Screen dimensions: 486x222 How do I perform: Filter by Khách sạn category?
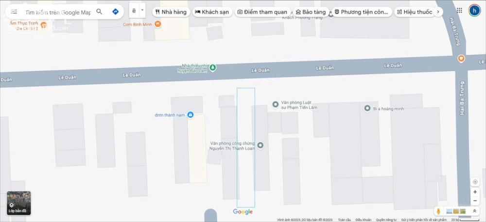click(x=212, y=12)
